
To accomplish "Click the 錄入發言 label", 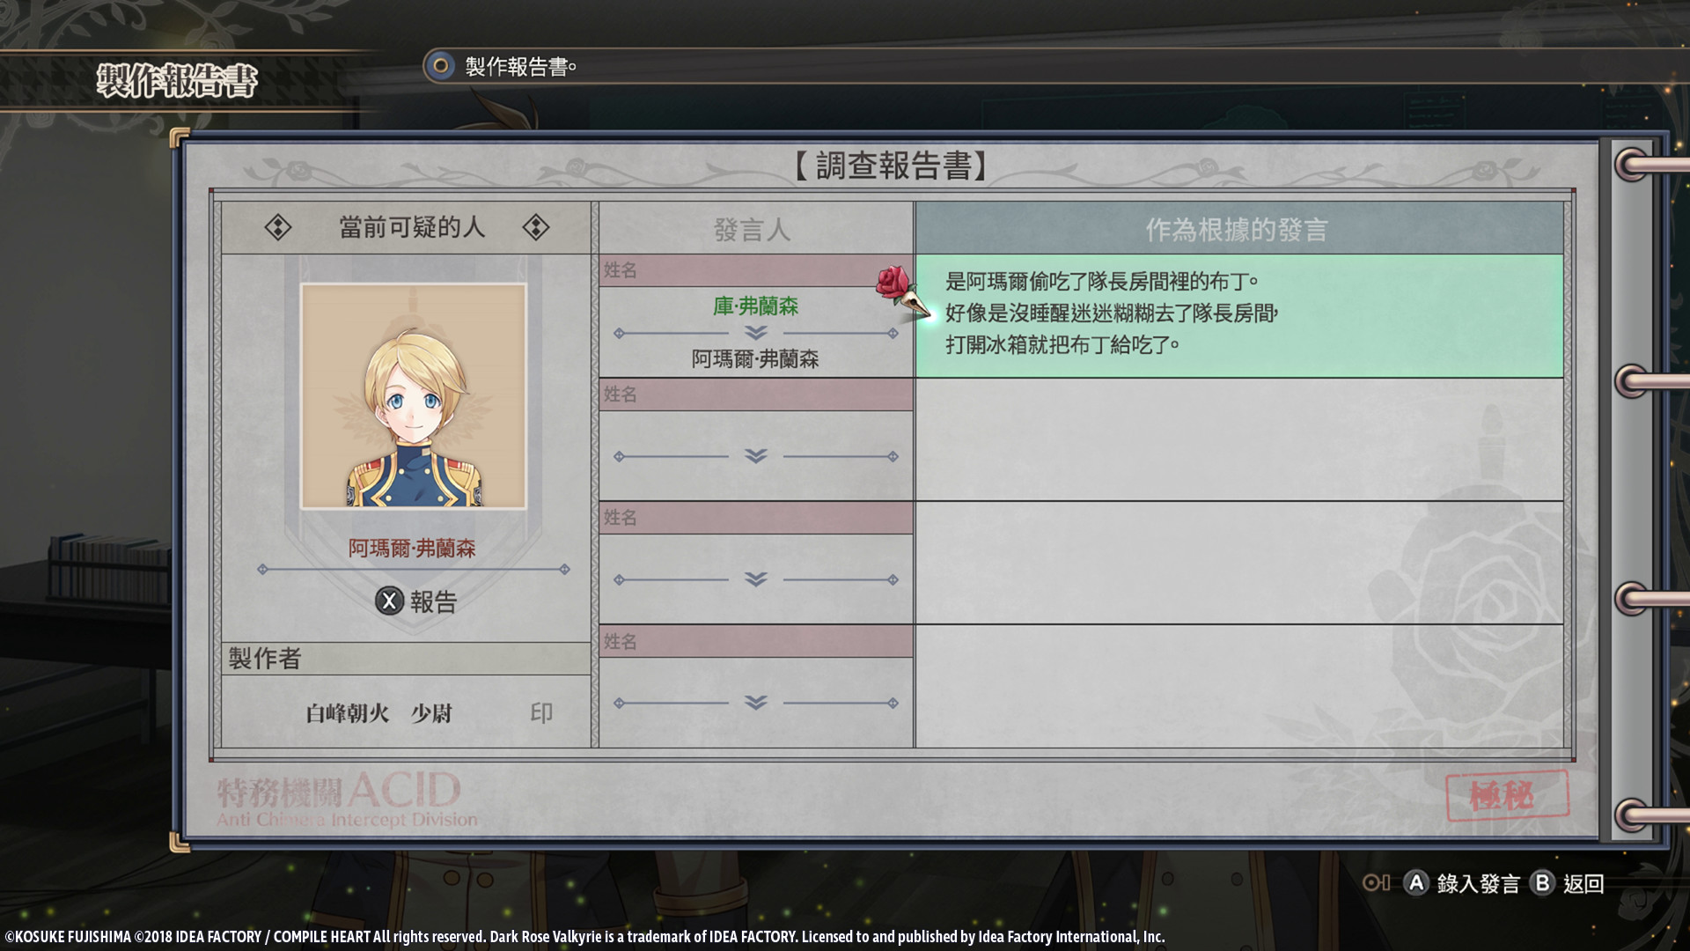I will [x=1478, y=884].
